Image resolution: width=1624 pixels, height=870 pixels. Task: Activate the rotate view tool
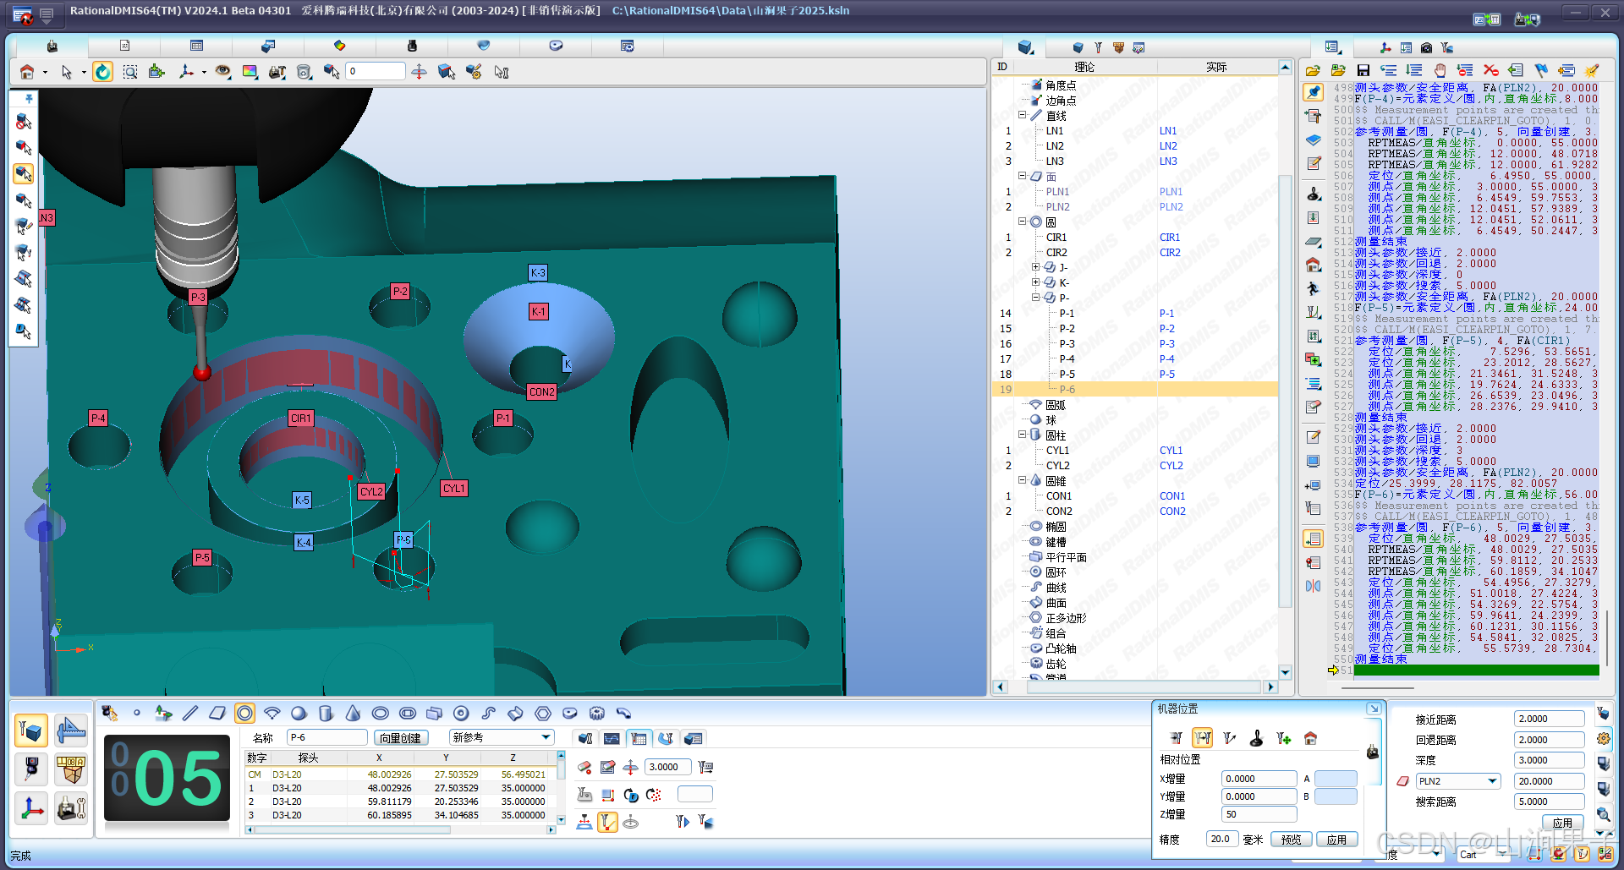pos(102,72)
